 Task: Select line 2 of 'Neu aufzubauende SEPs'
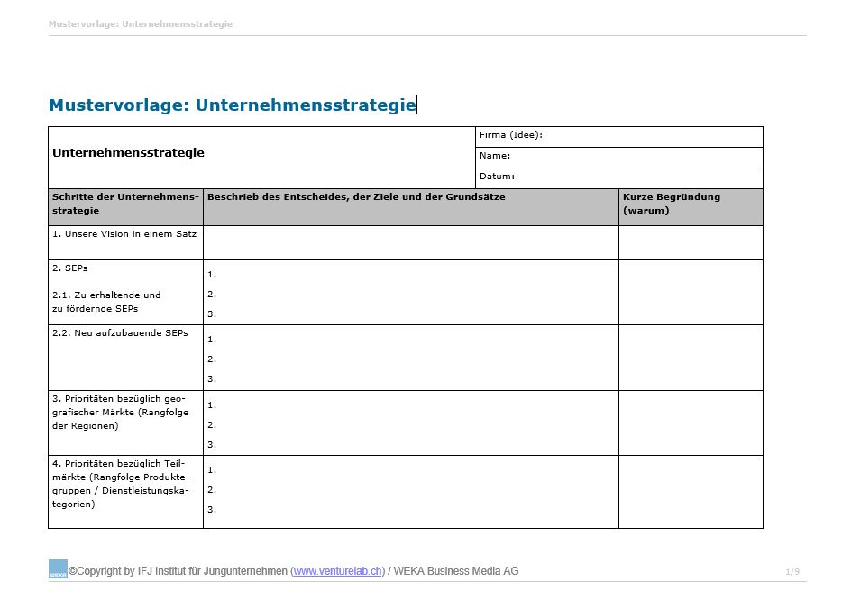coord(410,359)
